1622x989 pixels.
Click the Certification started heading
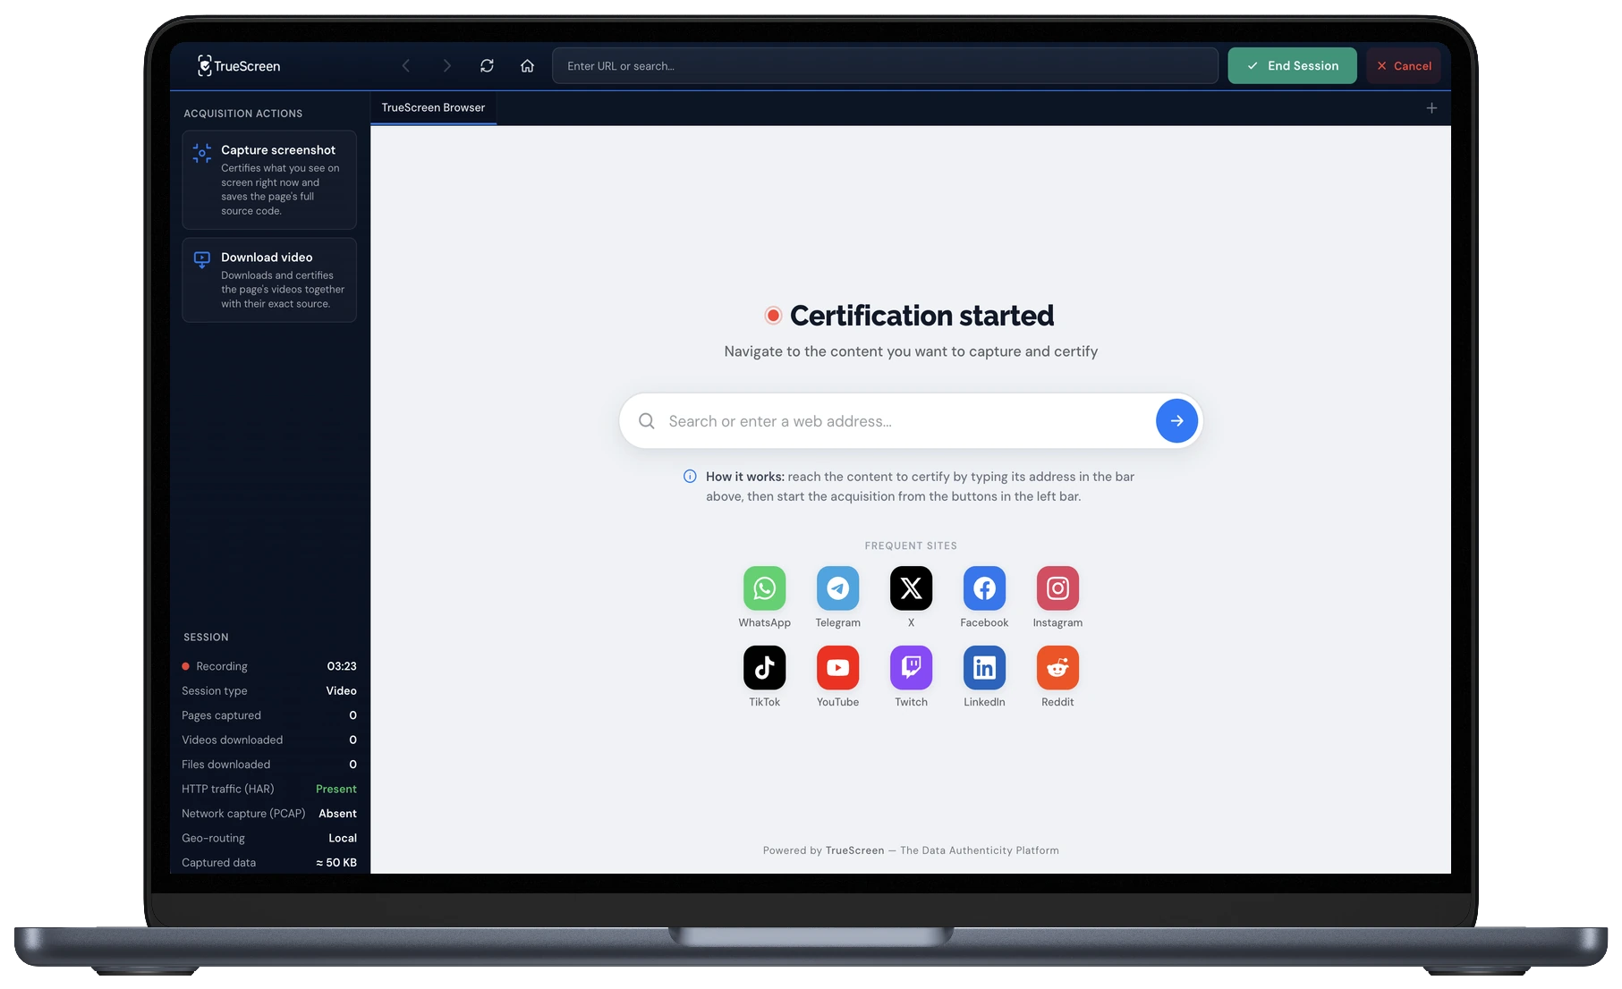921,316
